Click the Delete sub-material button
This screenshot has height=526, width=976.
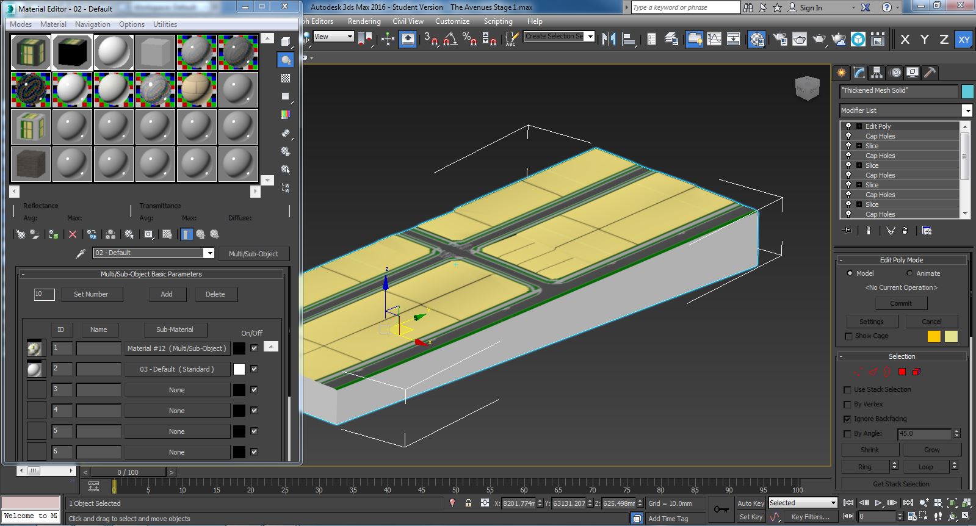[x=215, y=294]
